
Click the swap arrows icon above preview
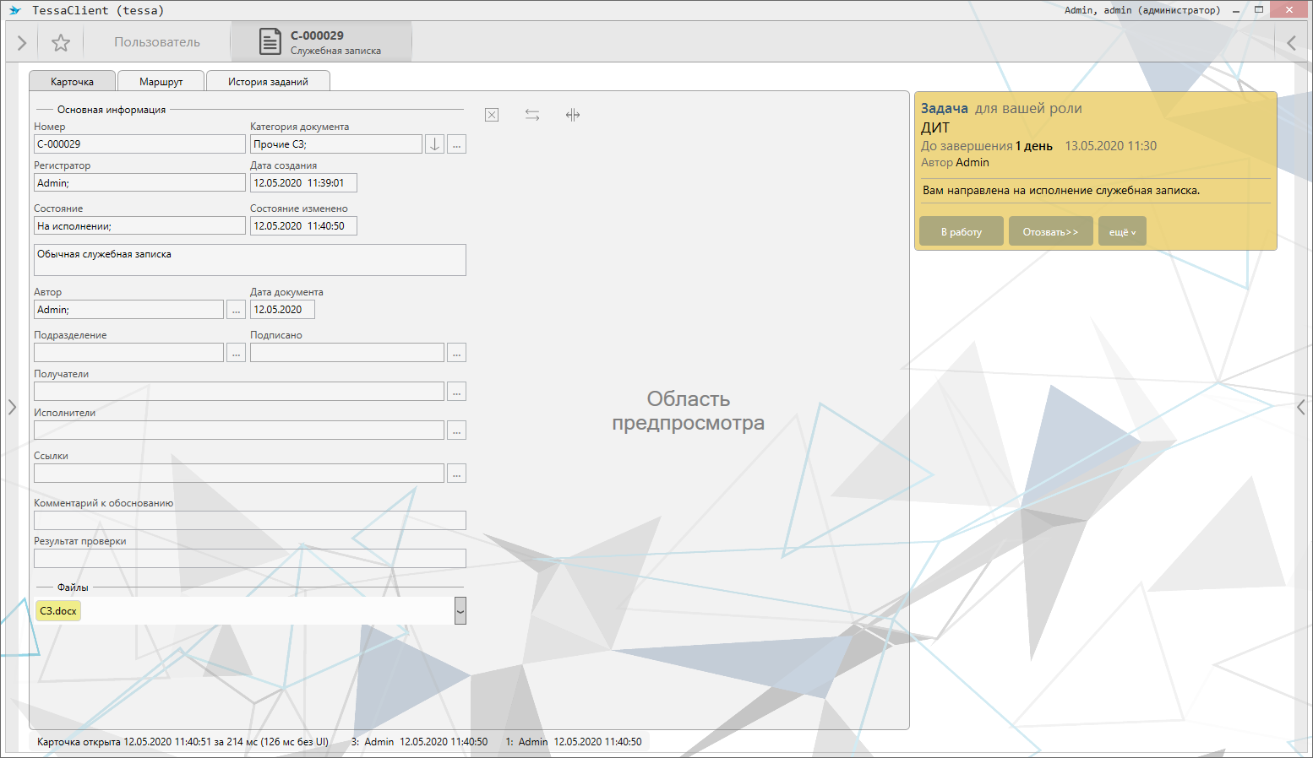tap(532, 115)
